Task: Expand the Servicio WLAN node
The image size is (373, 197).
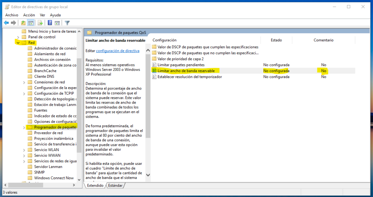Action: [x=24, y=150]
